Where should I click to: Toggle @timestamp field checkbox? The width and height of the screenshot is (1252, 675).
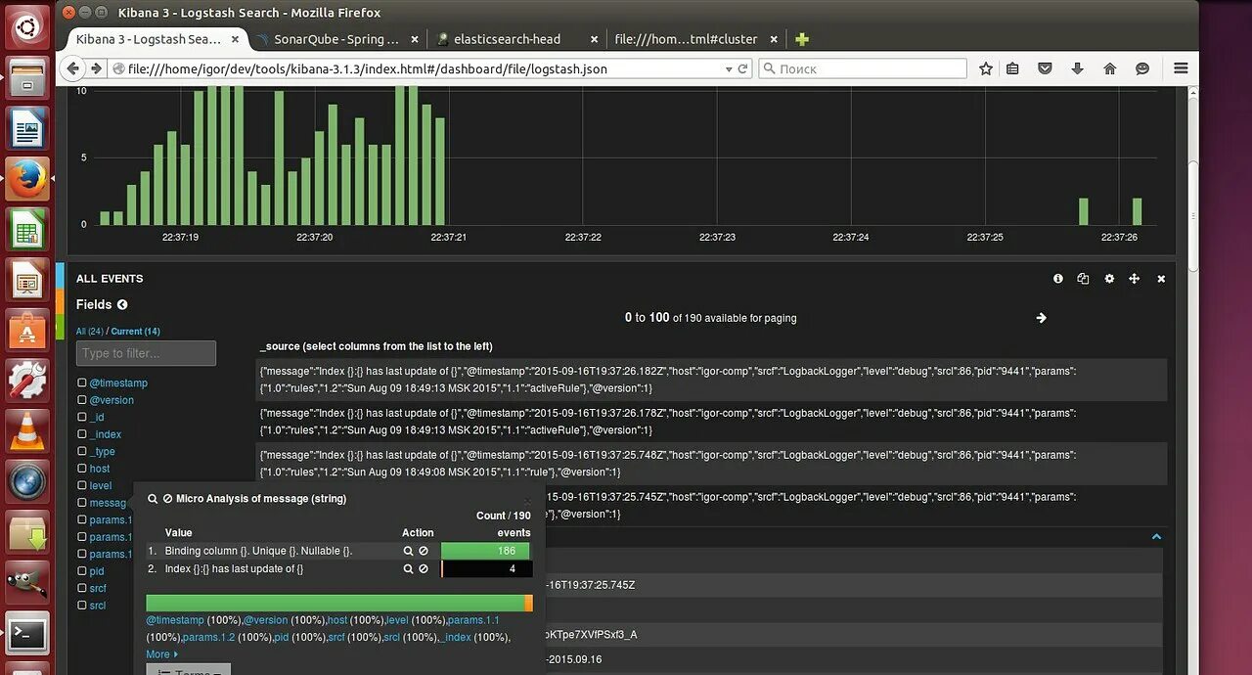tap(82, 383)
